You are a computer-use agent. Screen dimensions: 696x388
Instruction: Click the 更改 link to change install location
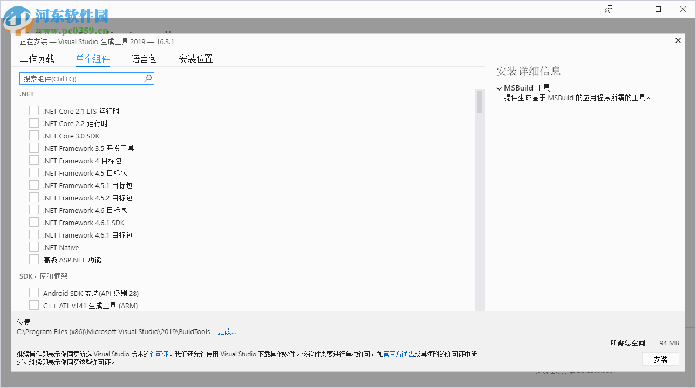coord(226,331)
